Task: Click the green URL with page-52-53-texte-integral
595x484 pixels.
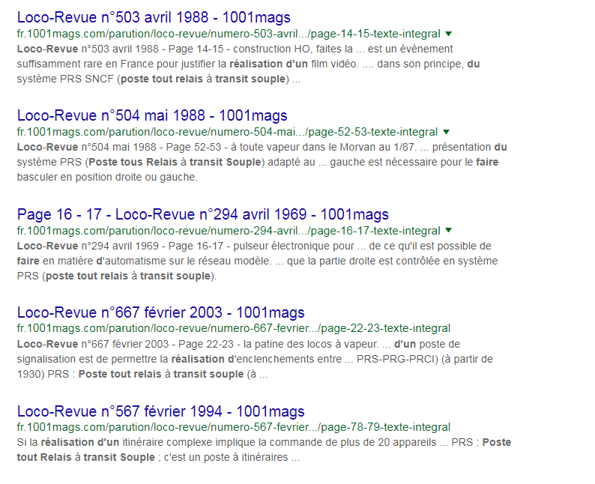Action: pyautogui.click(x=227, y=132)
